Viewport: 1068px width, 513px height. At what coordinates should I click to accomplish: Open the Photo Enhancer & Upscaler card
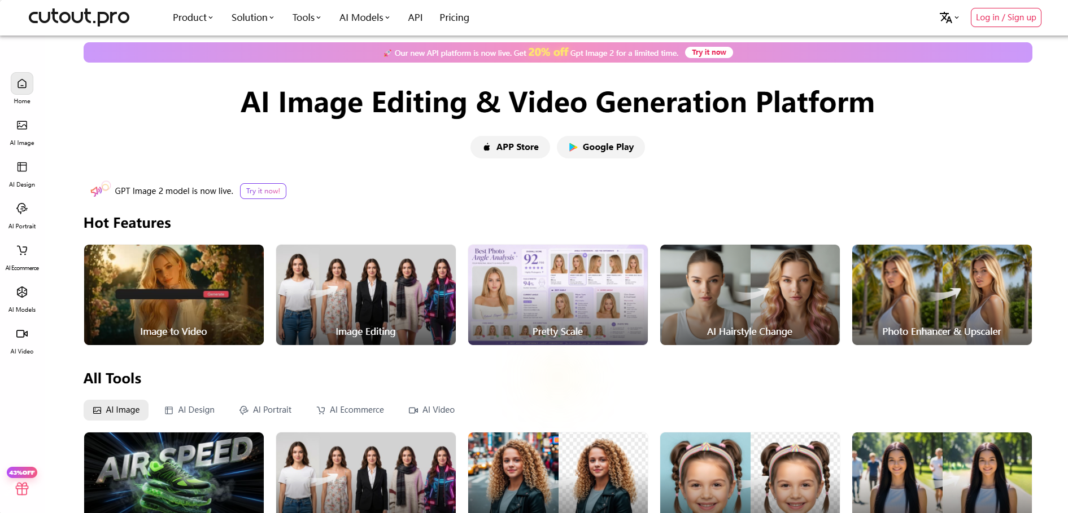point(942,295)
